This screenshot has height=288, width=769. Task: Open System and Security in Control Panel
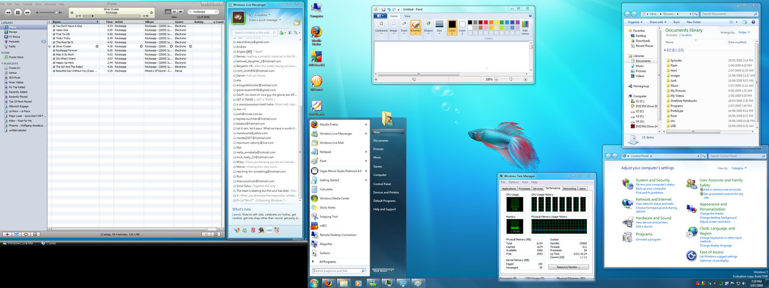tap(653, 180)
